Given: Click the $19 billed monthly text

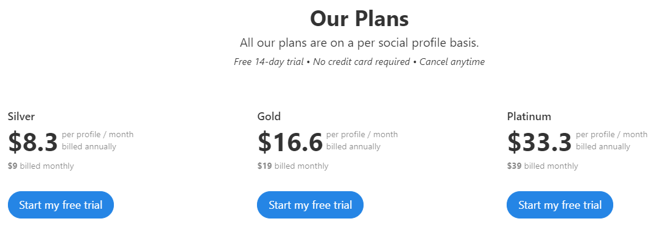Looking at the screenshot, I should tap(293, 166).
